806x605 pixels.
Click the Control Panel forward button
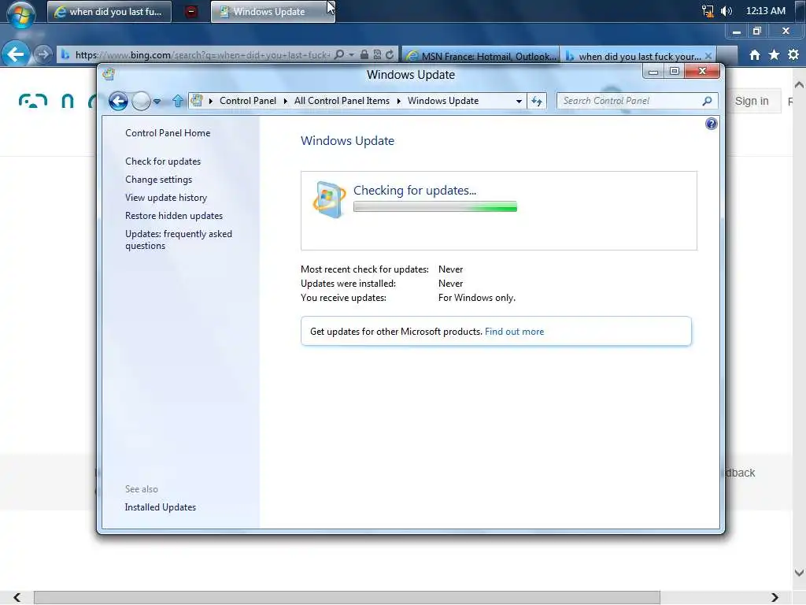click(x=141, y=101)
